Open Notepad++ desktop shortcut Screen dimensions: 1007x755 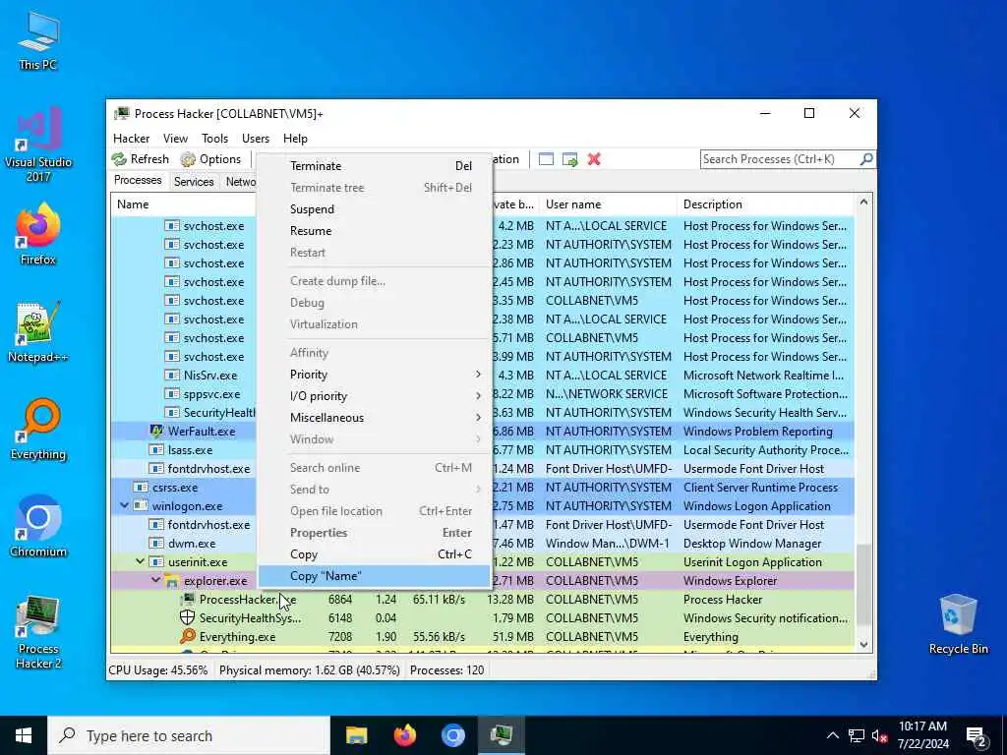click(x=38, y=332)
